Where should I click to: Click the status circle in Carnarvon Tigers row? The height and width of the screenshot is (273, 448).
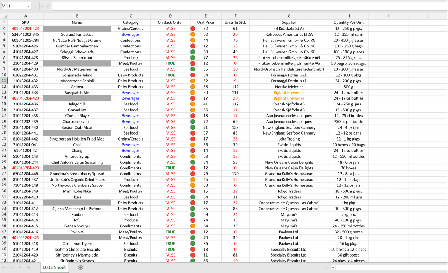click(193, 243)
